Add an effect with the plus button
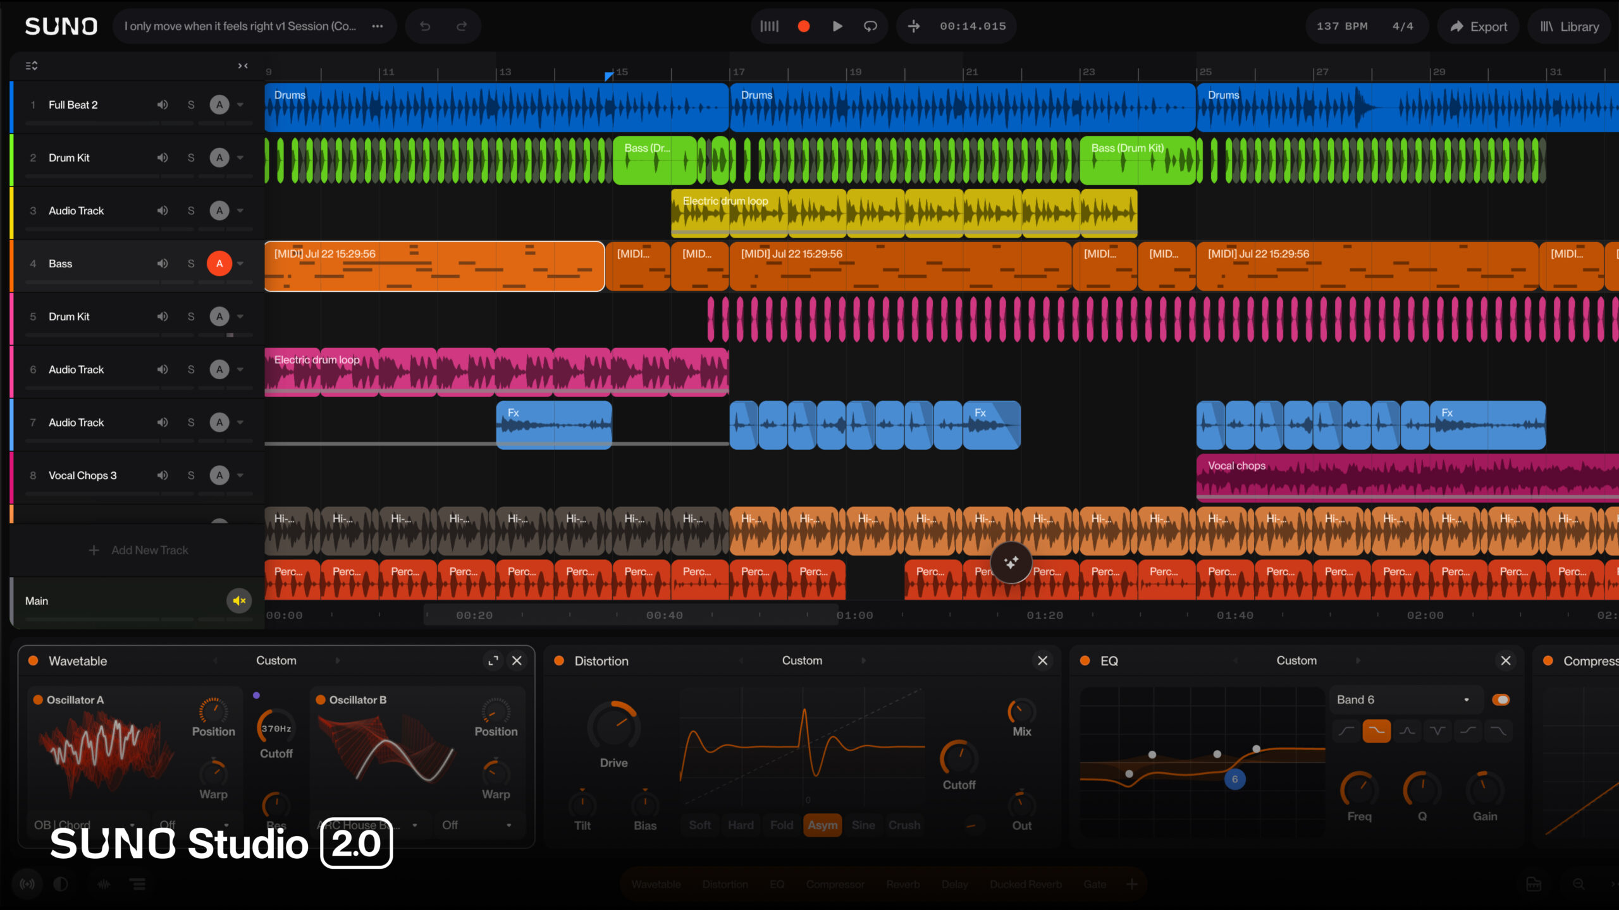The image size is (1619, 910). click(1132, 884)
